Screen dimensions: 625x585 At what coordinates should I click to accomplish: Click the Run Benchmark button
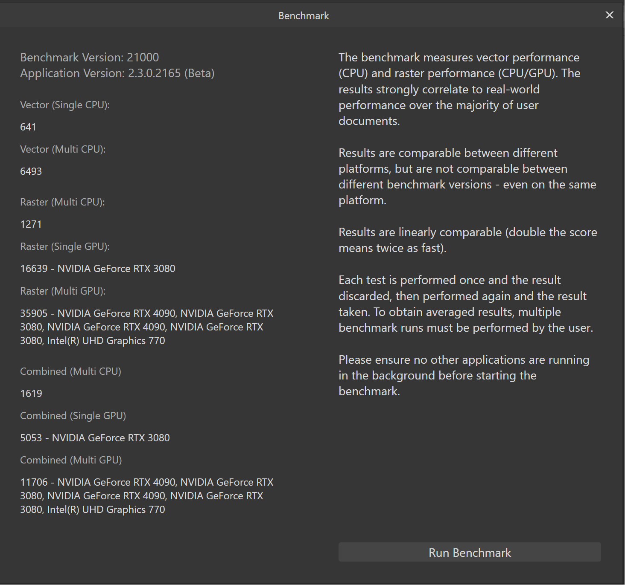[x=470, y=552]
